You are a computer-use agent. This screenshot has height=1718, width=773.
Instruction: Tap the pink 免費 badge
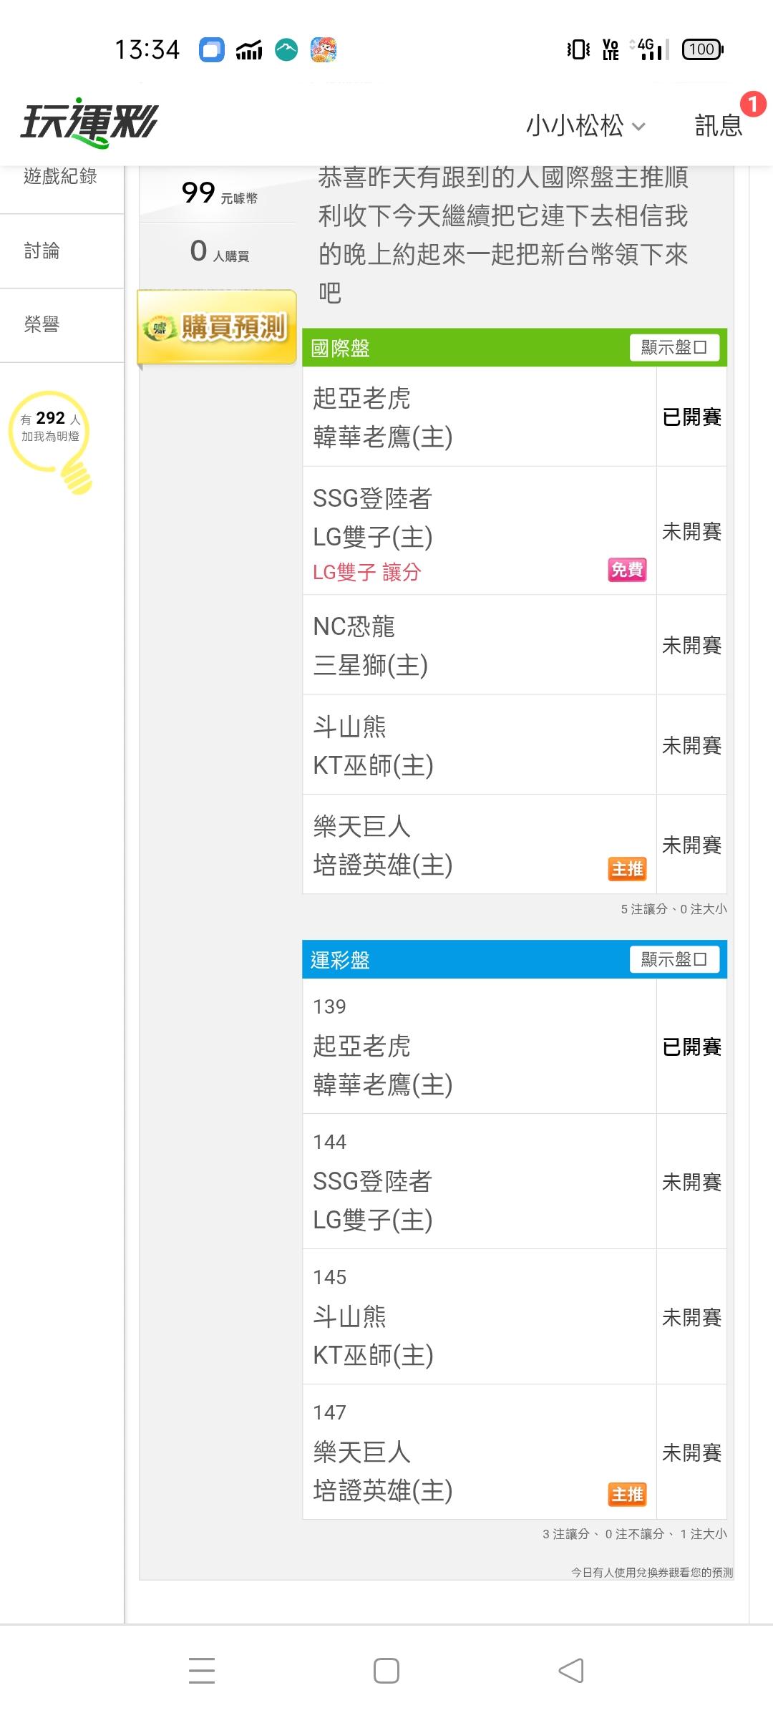pyautogui.click(x=627, y=570)
